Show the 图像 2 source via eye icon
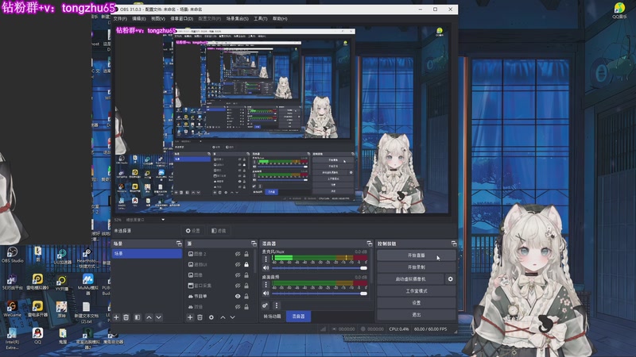 pos(238,254)
